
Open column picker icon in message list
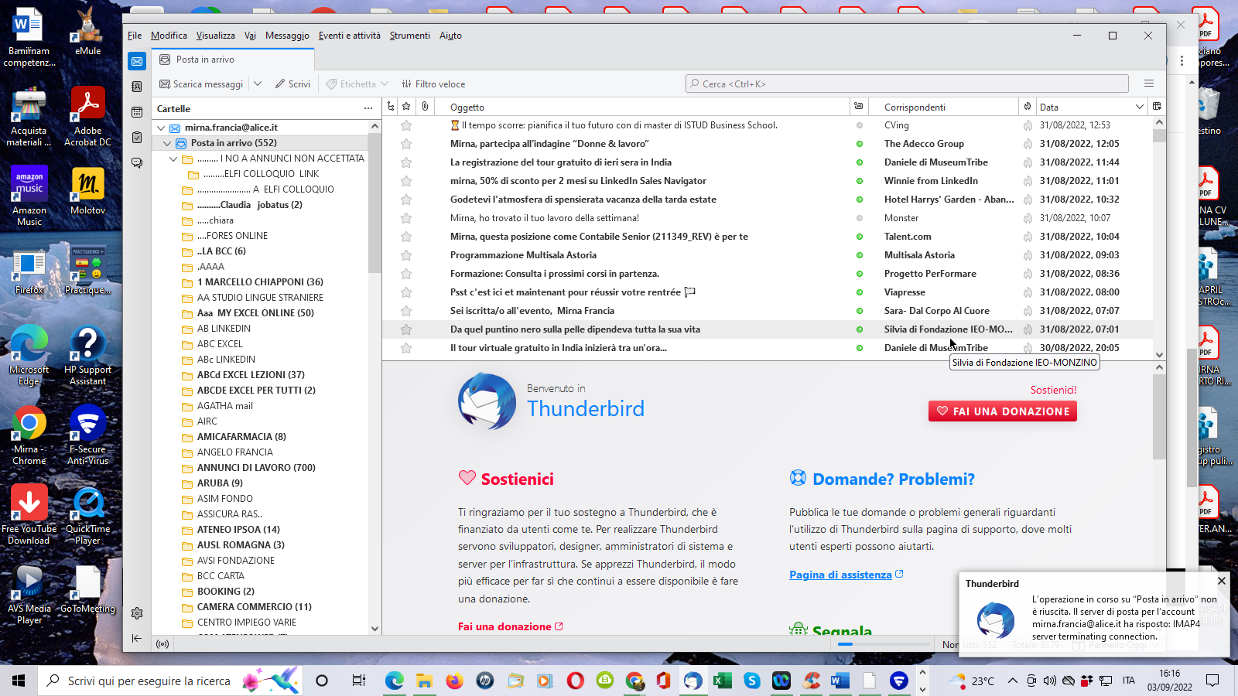1157,107
